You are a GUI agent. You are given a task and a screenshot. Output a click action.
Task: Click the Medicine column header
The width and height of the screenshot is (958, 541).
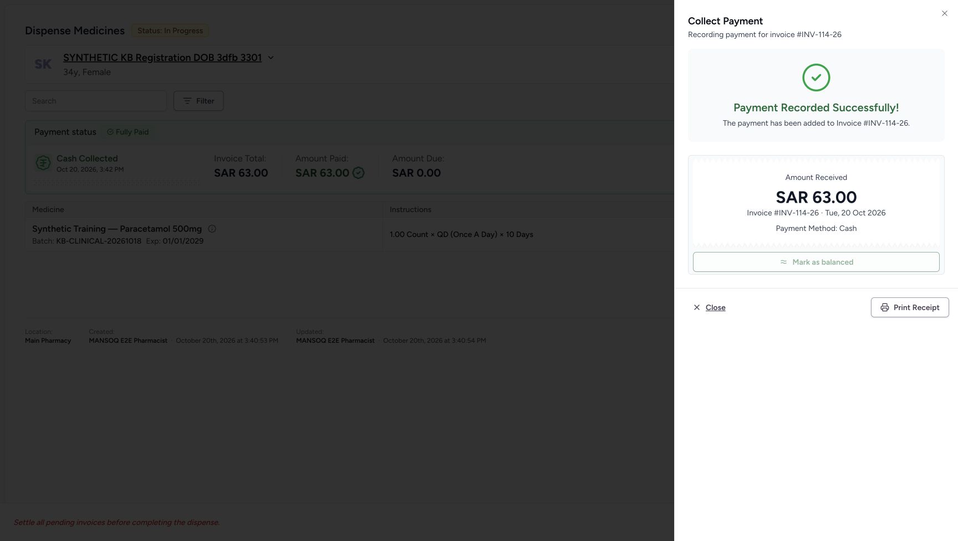48,209
